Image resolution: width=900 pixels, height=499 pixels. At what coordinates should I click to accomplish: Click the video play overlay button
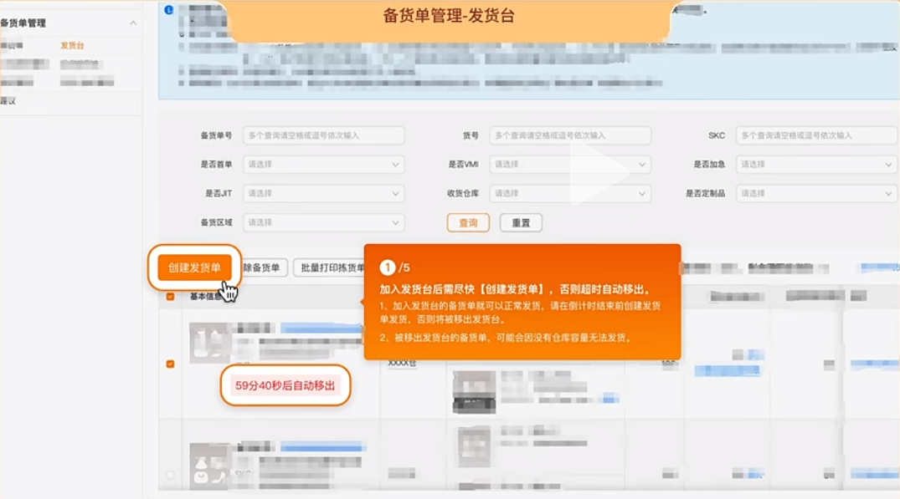coord(599,171)
